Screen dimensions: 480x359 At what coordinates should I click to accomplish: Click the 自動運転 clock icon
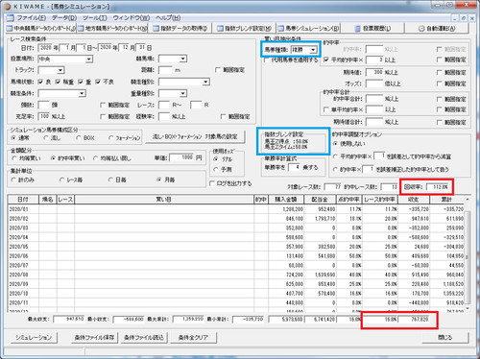tap(421, 29)
